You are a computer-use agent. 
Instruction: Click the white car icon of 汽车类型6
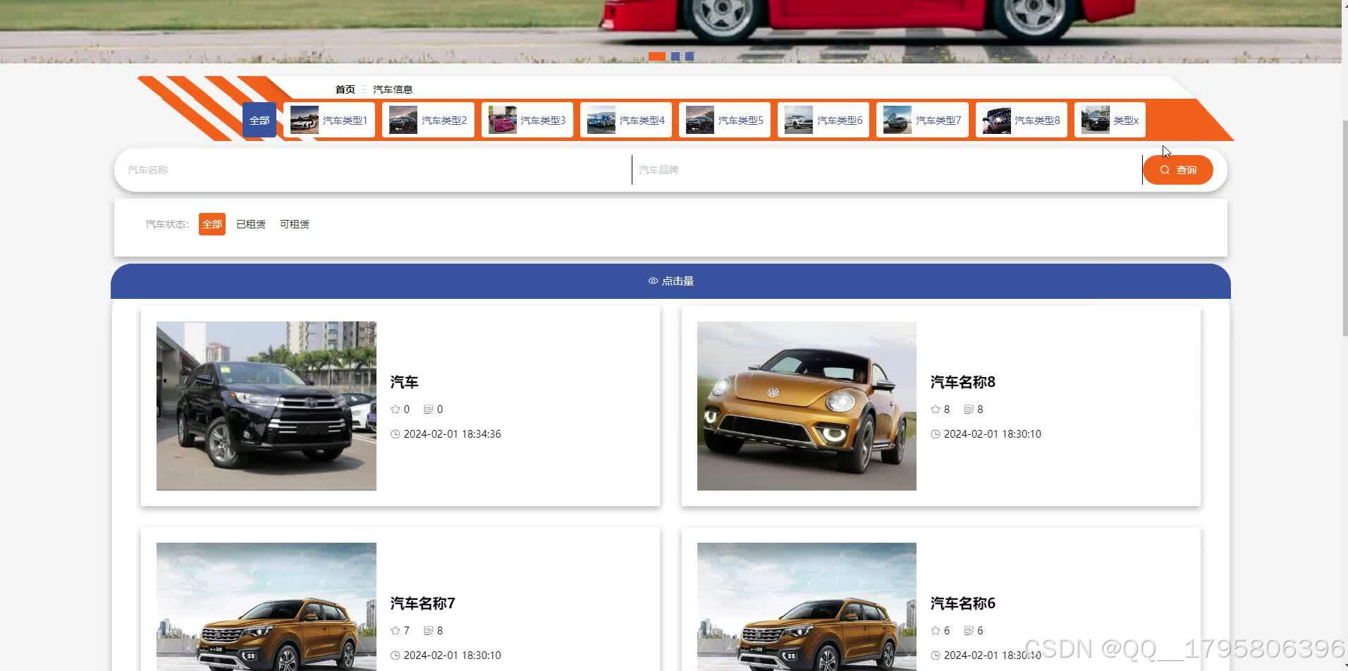[799, 120]
